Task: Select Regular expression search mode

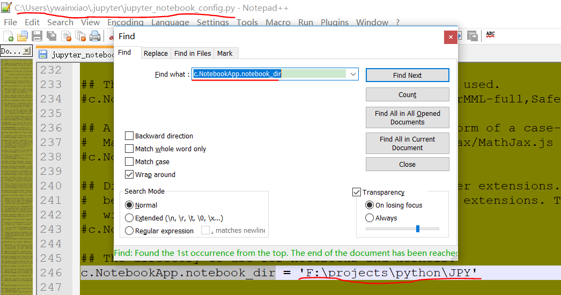Action: [x=129, y=231]
